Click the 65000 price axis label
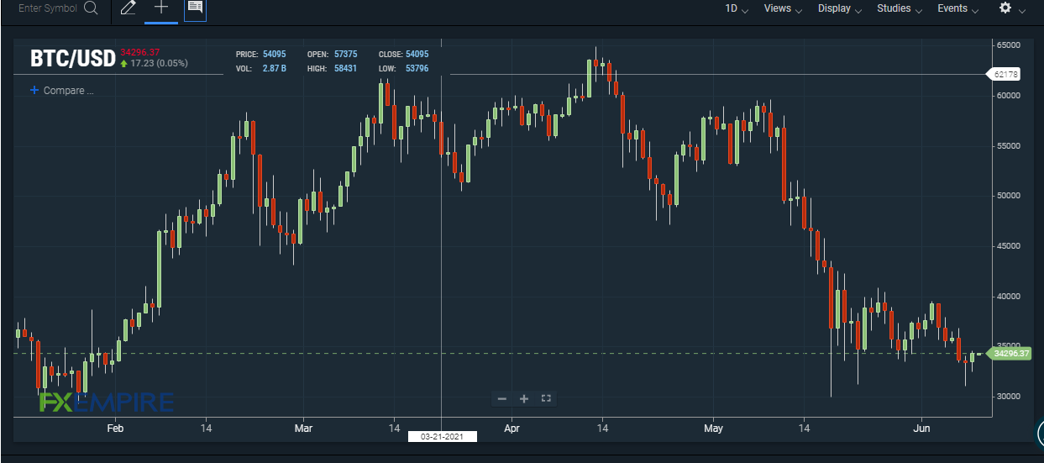This screenshot has height=463, width=1044. (x=1008, y=45)
